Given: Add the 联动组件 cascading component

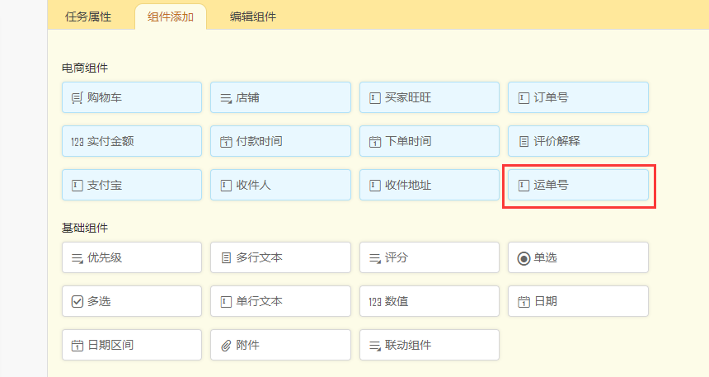Looking at the screenshot, I should 430,345.
